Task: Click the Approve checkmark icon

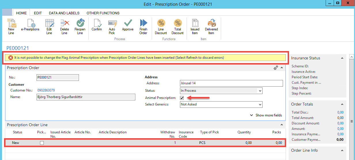Action: tap(128, 24)
